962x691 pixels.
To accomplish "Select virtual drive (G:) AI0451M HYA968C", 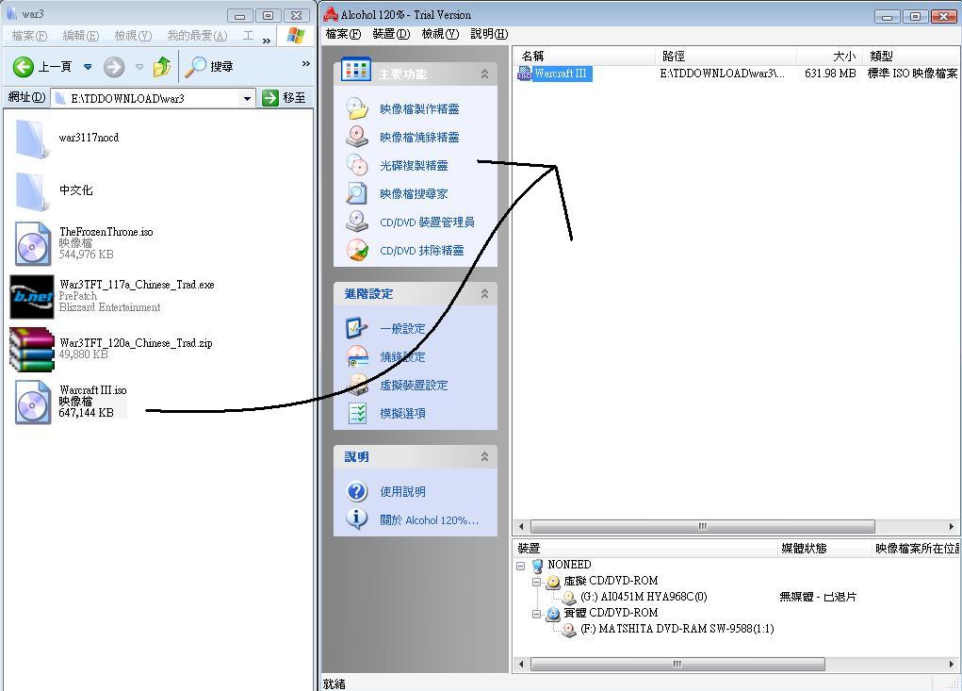I will click(644, 597).
